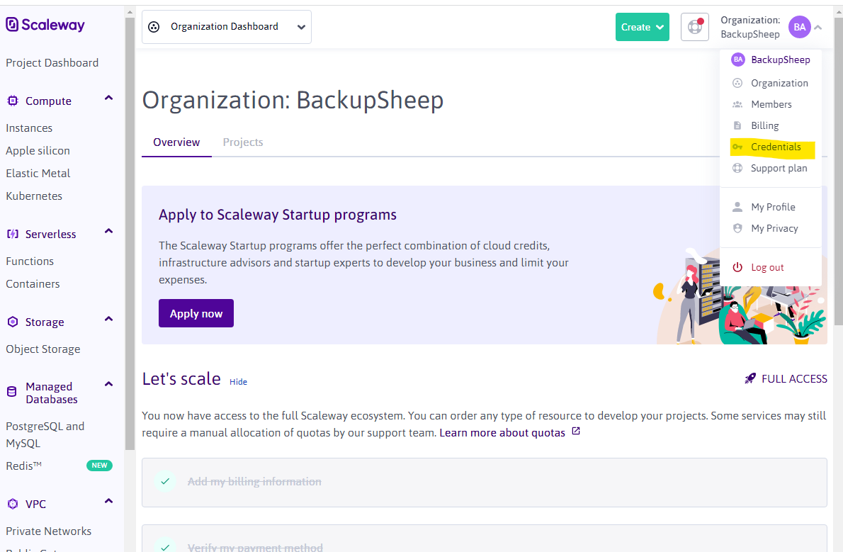Click the Scaleway logo
The image size is (843, 552).
tap(45, 25)
